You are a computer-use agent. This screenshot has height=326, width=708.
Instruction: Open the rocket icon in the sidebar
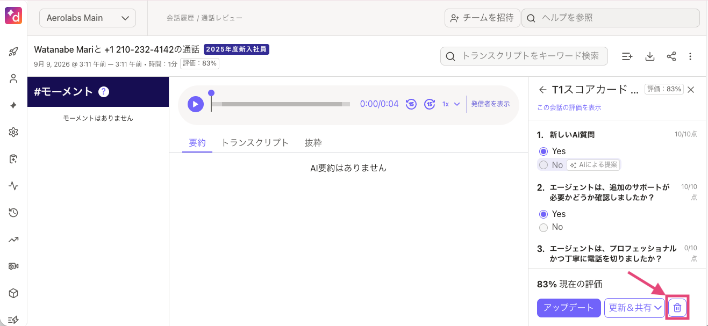[x=14, y=52]
